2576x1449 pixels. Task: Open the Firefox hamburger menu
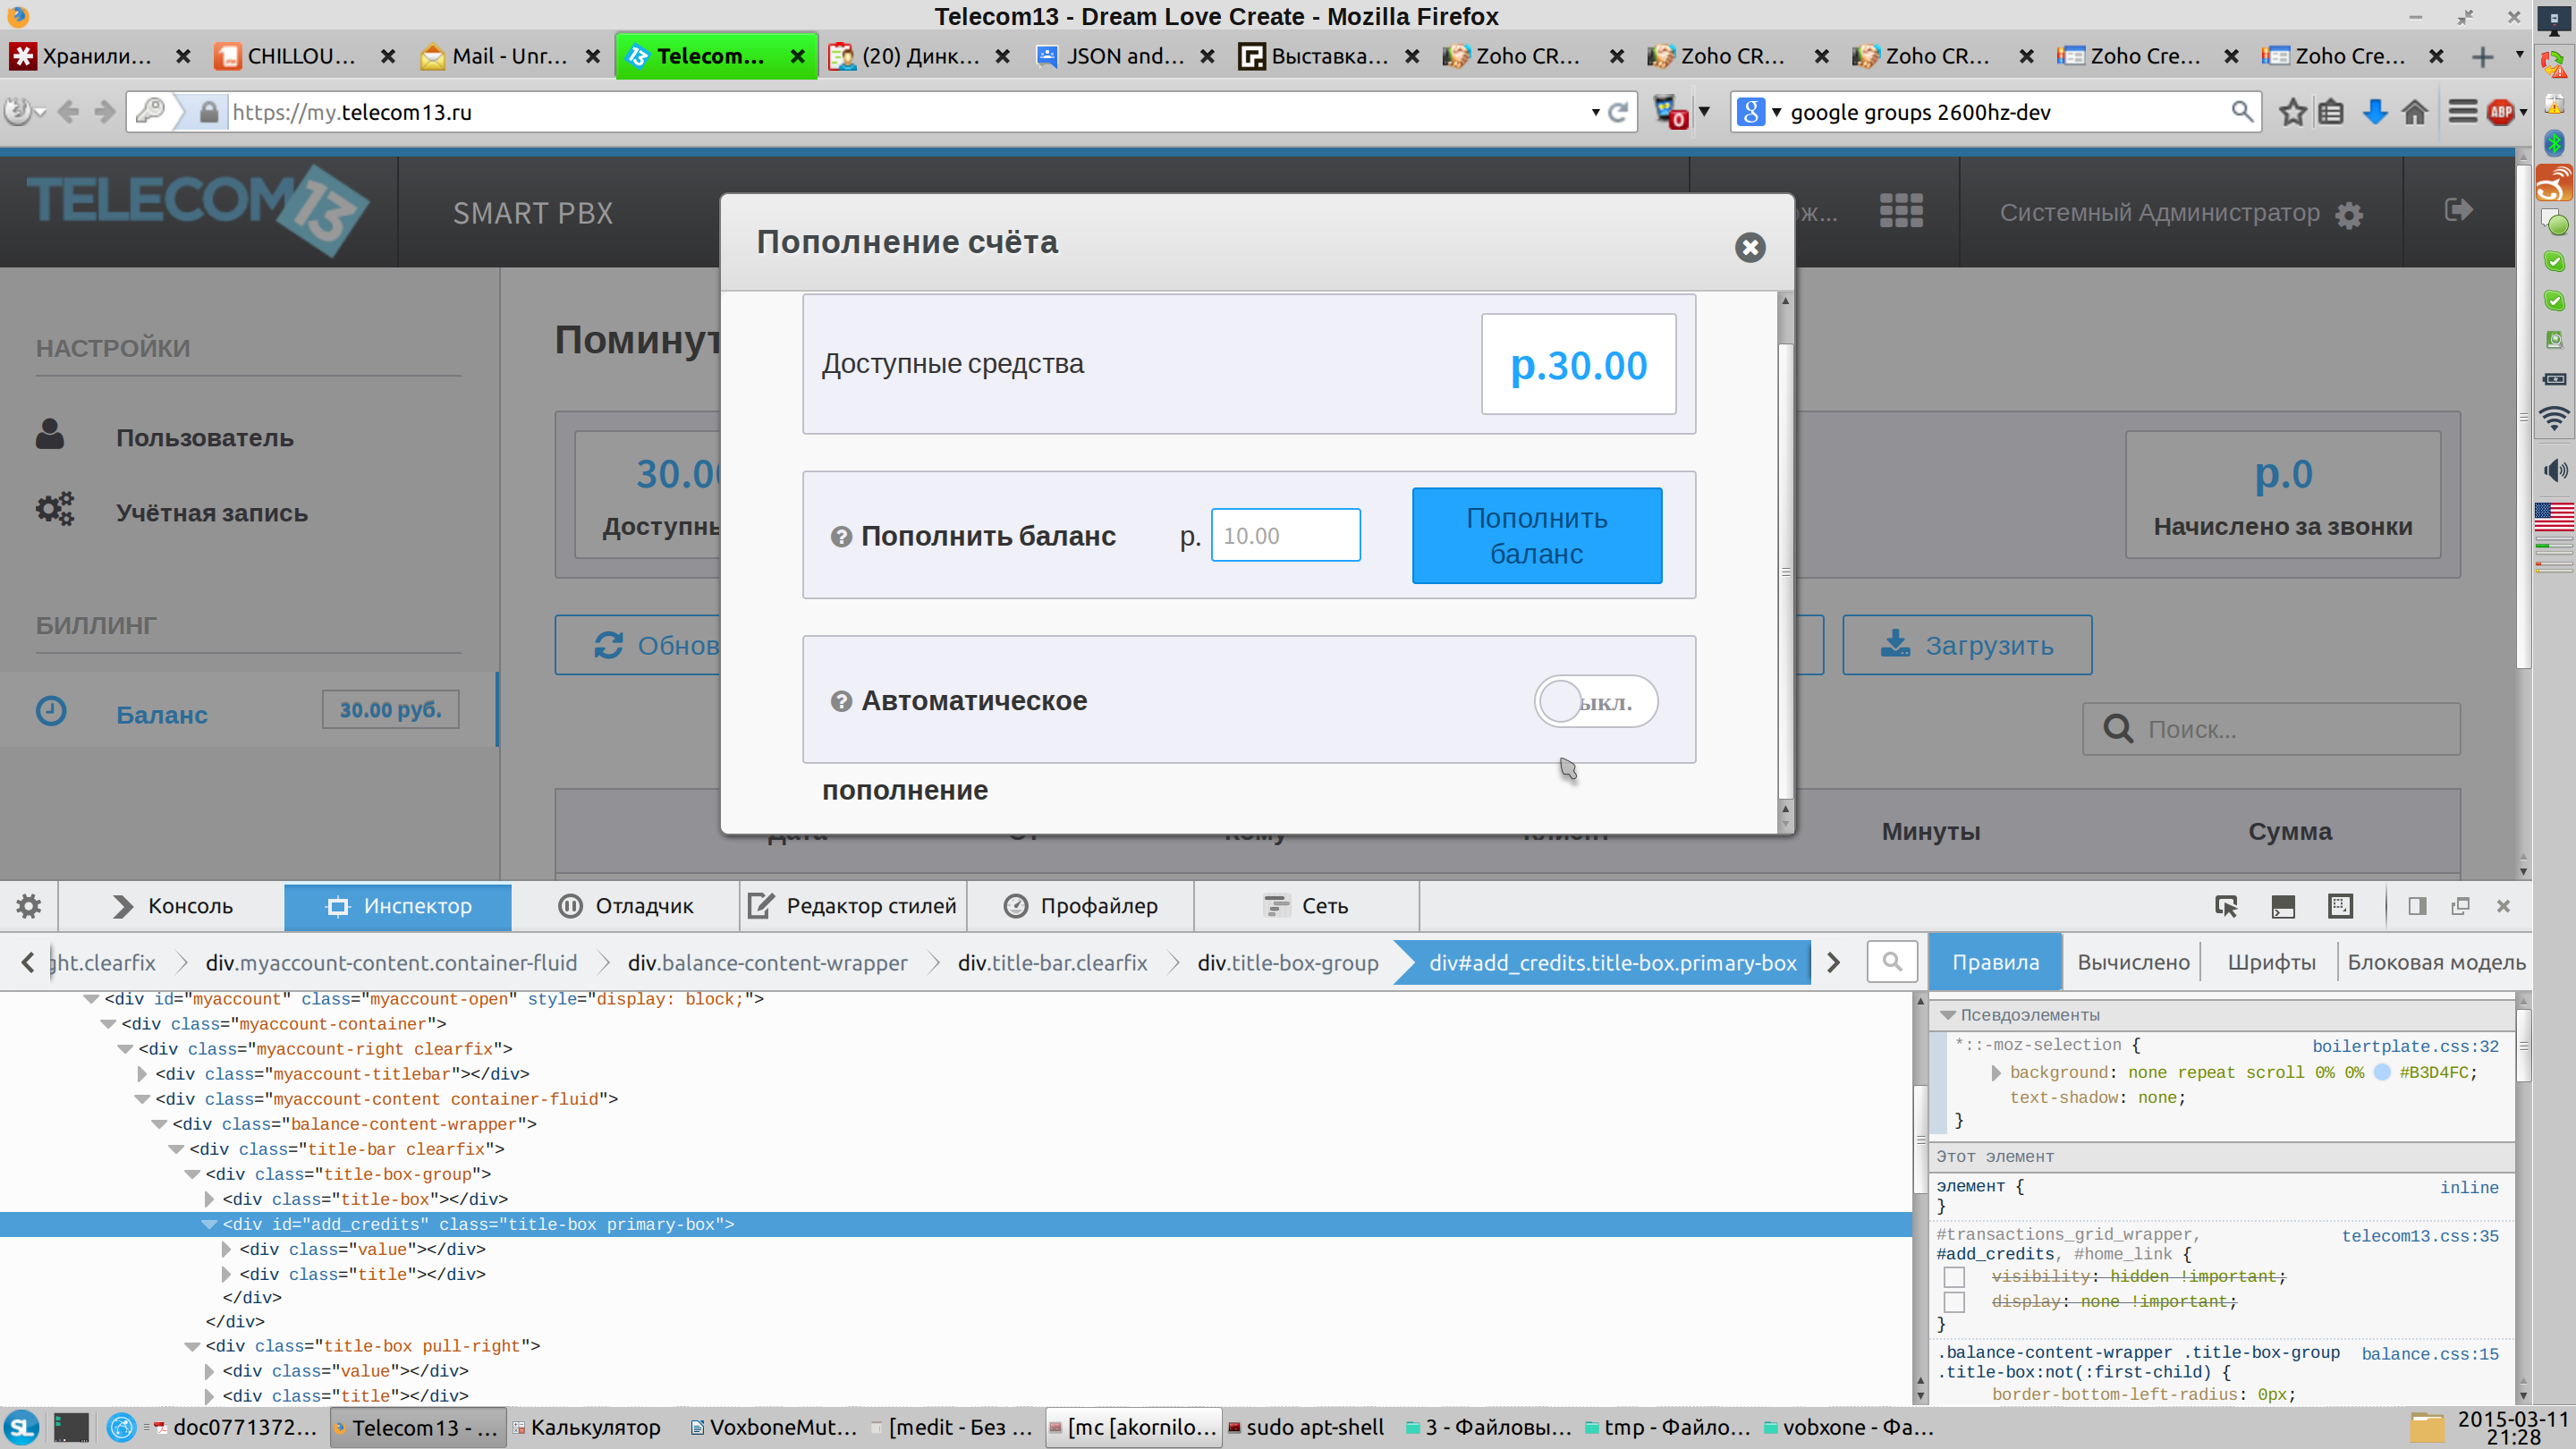(2463, 112)
